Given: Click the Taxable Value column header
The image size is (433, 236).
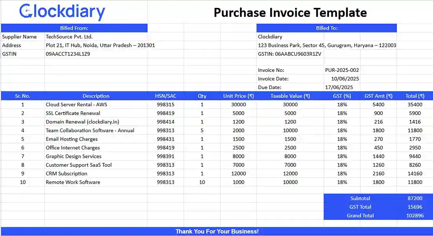Looking at the screenshot, I should pyautogui.click(x=290, y=96).
